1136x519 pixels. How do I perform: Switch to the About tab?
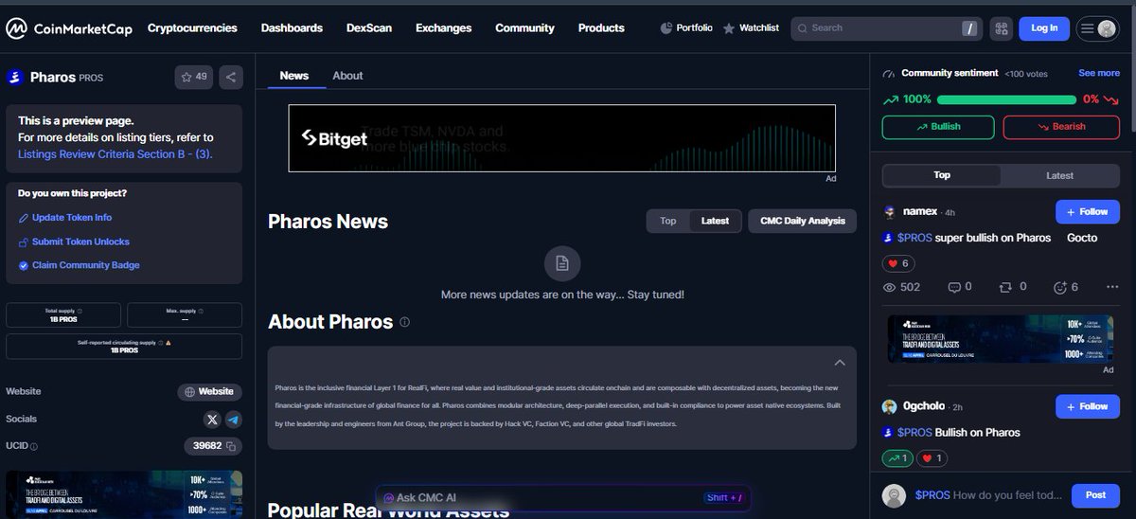point(347,76)
